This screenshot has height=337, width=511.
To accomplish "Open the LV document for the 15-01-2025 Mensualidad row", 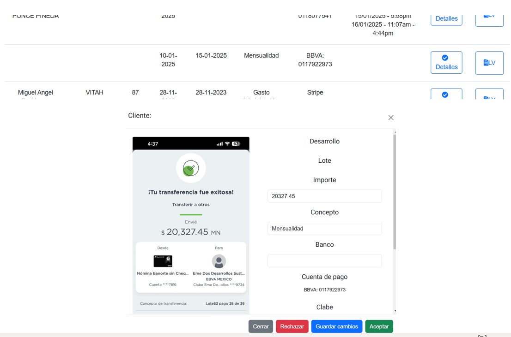I will [x=489, y=63].
